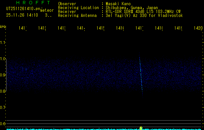Click the kHz axis unit label

(x=3, y=26)
